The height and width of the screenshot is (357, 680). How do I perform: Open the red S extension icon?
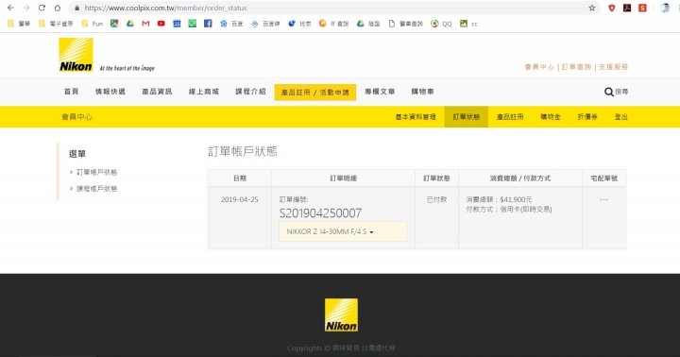pos(643,8)
